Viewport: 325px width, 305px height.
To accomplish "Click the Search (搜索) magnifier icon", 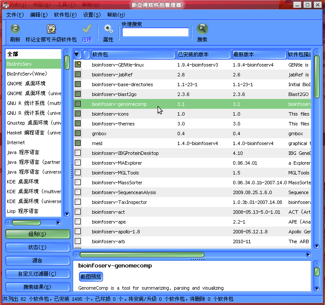I will 202,29.
